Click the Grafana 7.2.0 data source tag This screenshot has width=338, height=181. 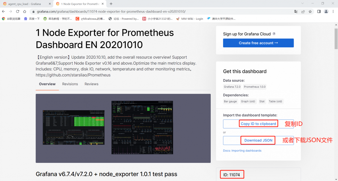pos(232,87)
